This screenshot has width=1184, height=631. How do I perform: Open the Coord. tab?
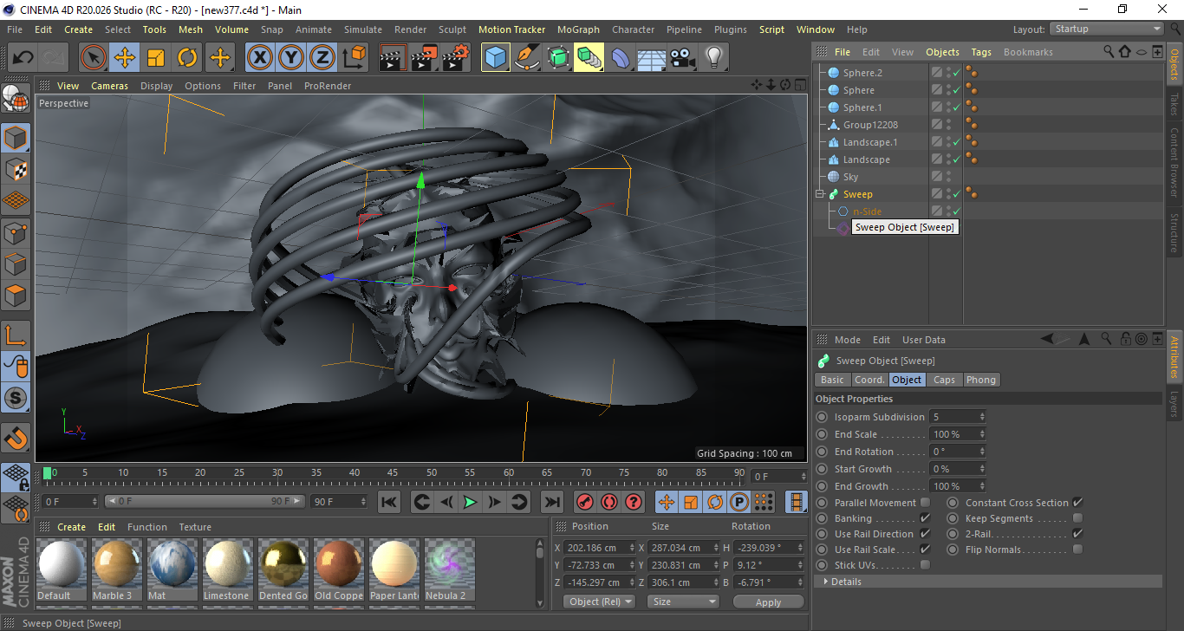click(869, 380)
